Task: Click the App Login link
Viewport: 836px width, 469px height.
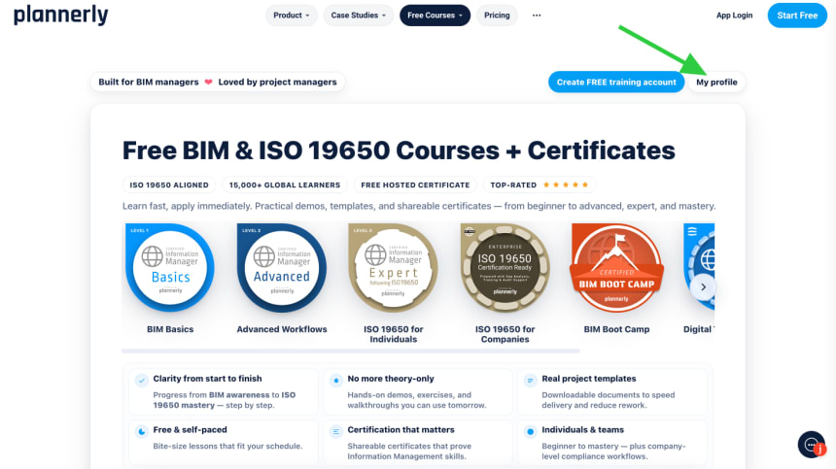Action: 734,16
